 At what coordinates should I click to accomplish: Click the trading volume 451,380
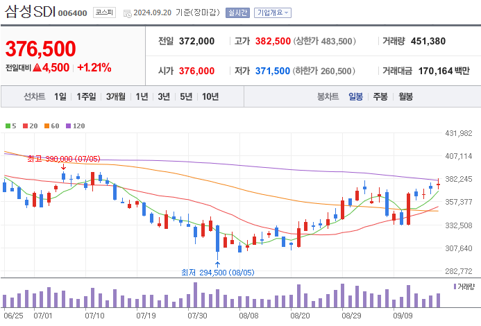tap(428, 41)
